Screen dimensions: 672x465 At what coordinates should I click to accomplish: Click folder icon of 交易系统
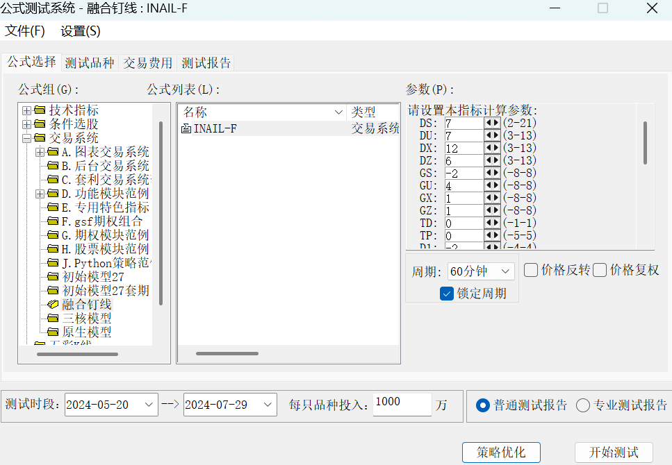pos(40,137)
